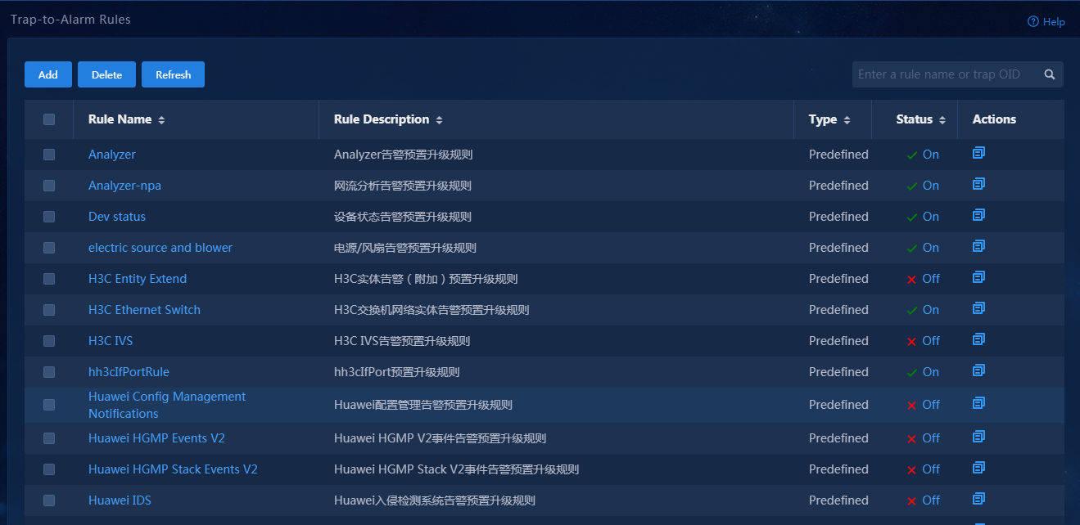This screenshot has height=525, width=1080.
Task: Tick checkbox for Huawei Config Management Notifications
Action: point(49,405)
